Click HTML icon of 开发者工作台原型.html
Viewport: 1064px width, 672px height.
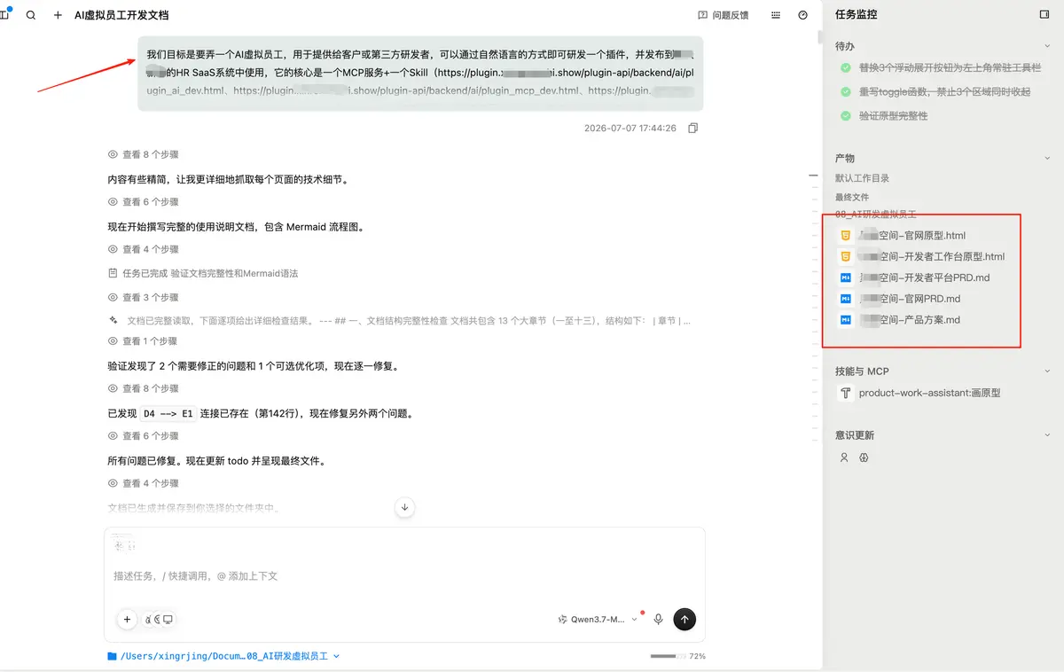pos(846,256)
